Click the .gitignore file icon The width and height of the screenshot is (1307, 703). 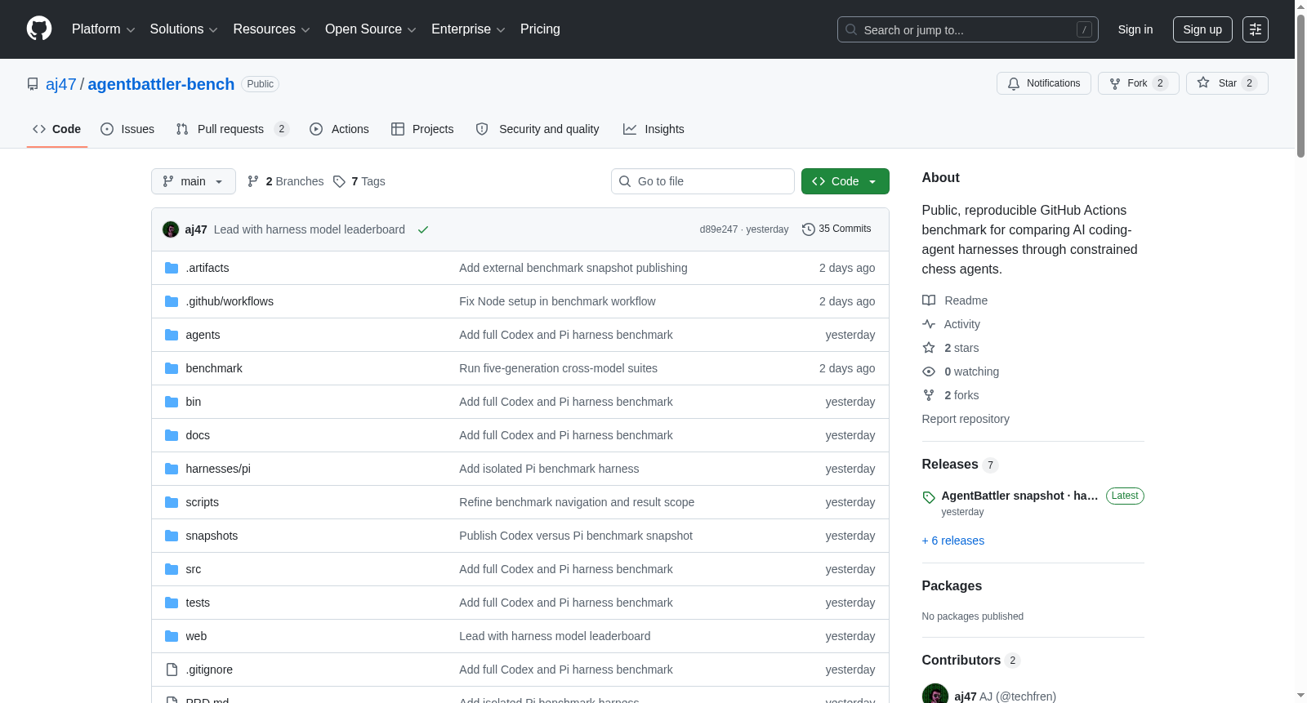point(172,670)
